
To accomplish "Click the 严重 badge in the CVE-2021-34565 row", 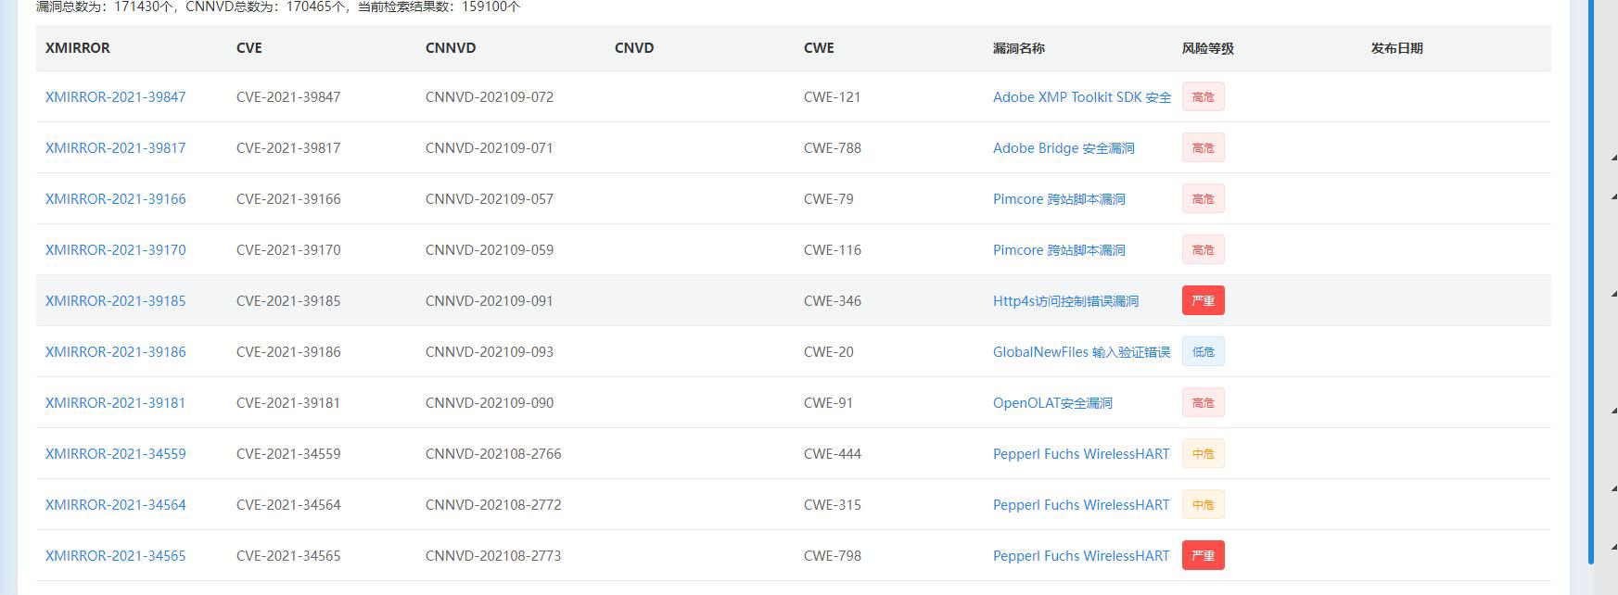I will 1204,555.
